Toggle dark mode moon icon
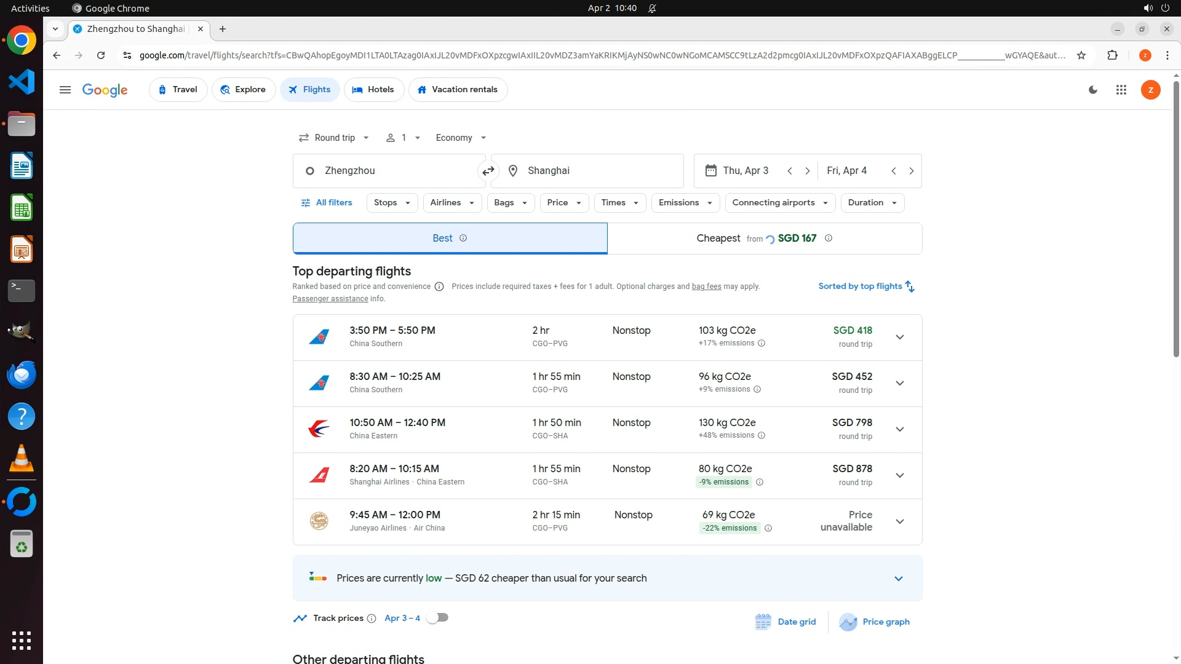This screenshot has width=1181, height=664. tap(1093, 90)
